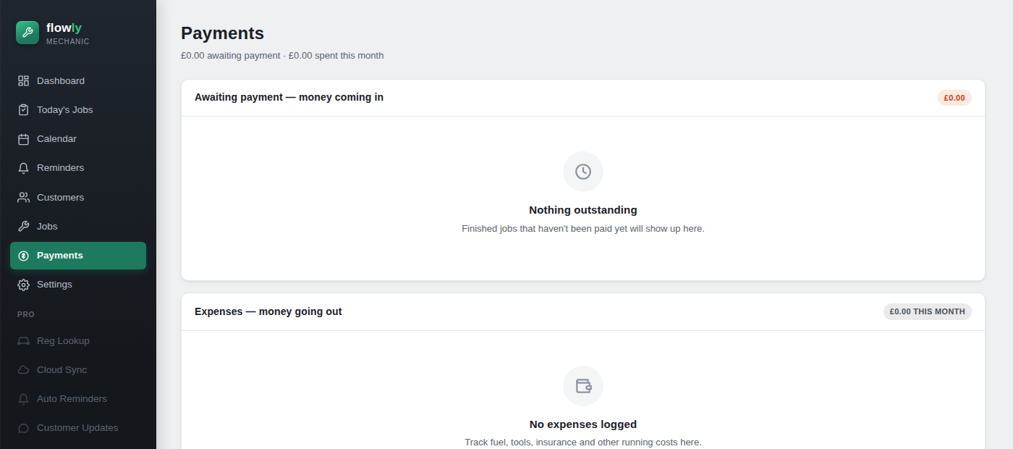The width and height of the screenshot is (1013, 449).
Task: Click the Cloud Sync cloud icon
Action: click(24, 370)
